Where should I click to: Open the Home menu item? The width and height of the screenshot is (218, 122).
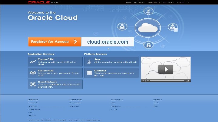pyautogui.click(x=129, y=2)
